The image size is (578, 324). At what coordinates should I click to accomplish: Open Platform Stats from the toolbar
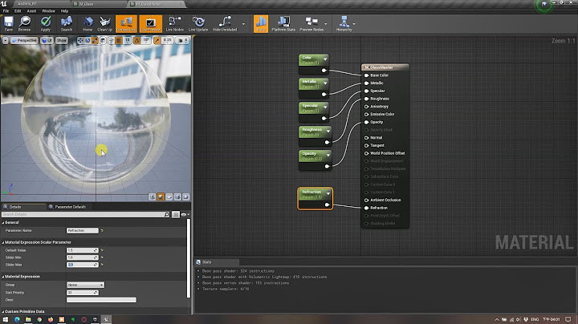click(x=283, y=24)
